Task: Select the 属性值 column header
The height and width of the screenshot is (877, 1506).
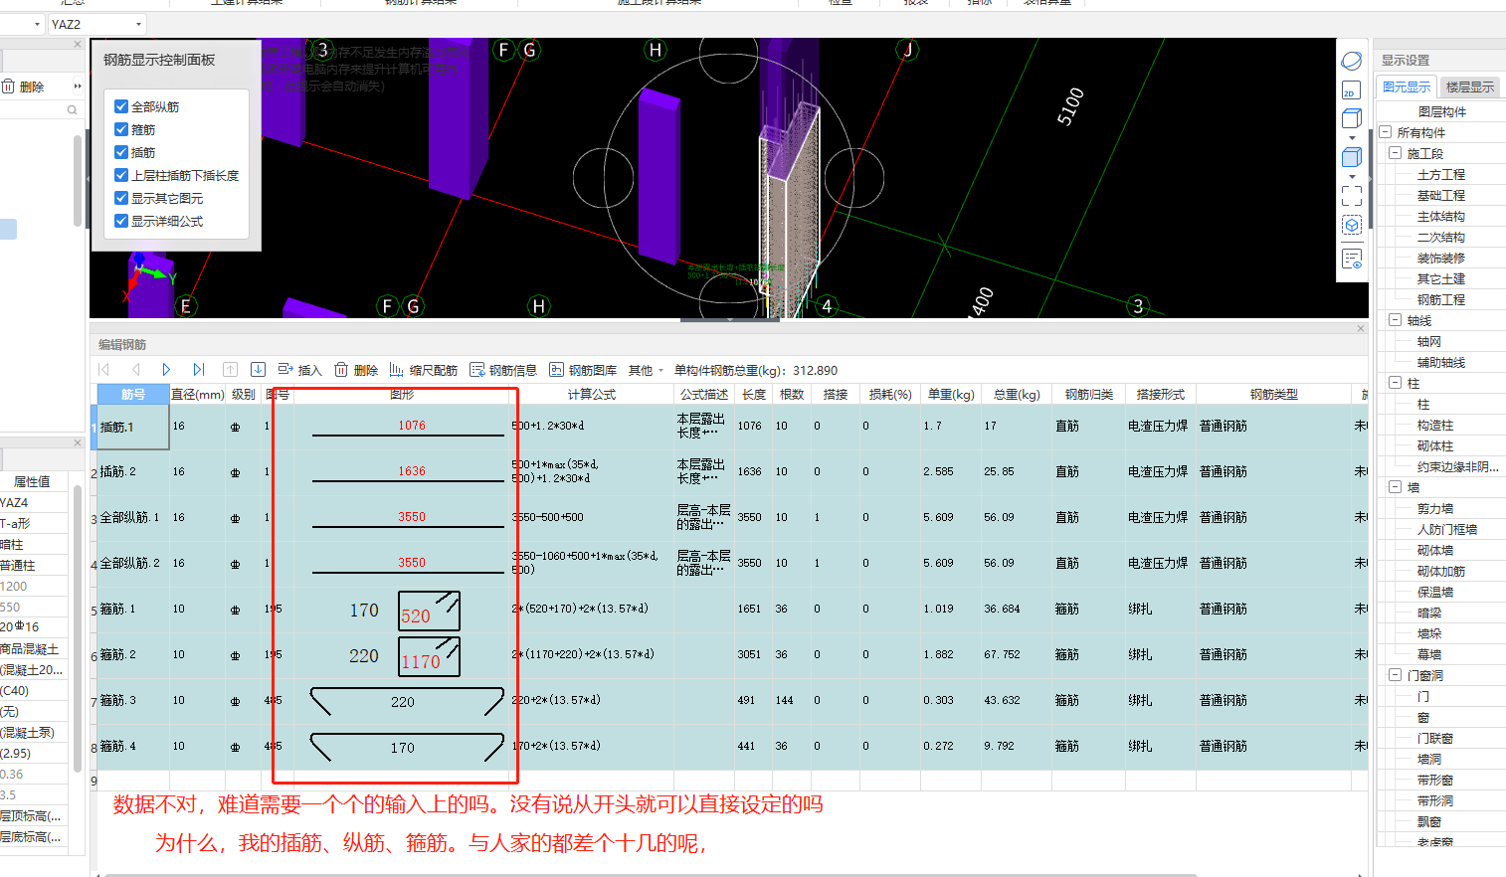Action: [32, 481]
